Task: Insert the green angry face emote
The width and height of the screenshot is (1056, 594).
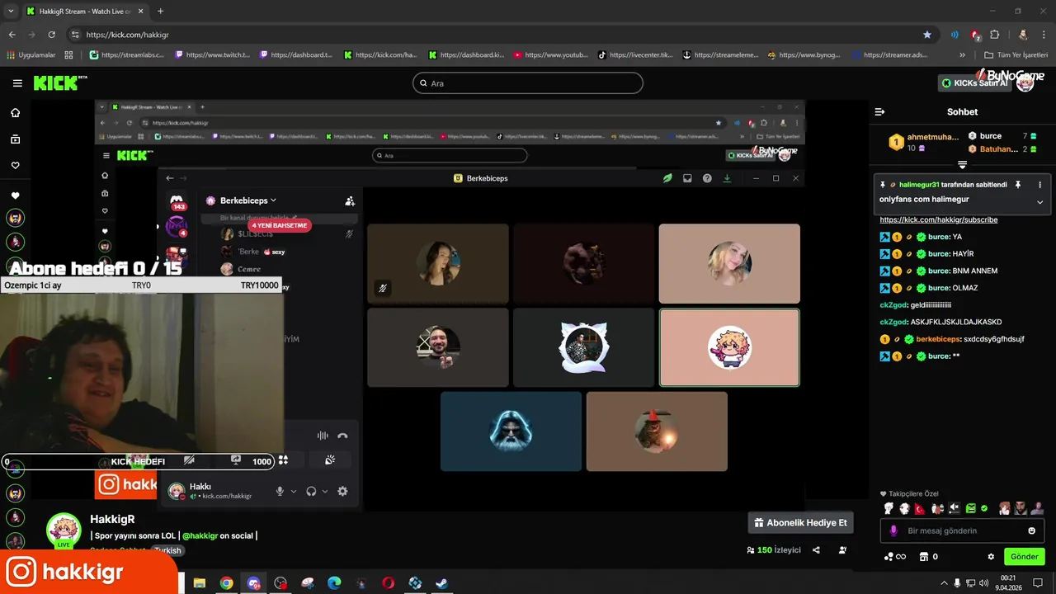Action: pyautogui.click(x=971, y=509)
